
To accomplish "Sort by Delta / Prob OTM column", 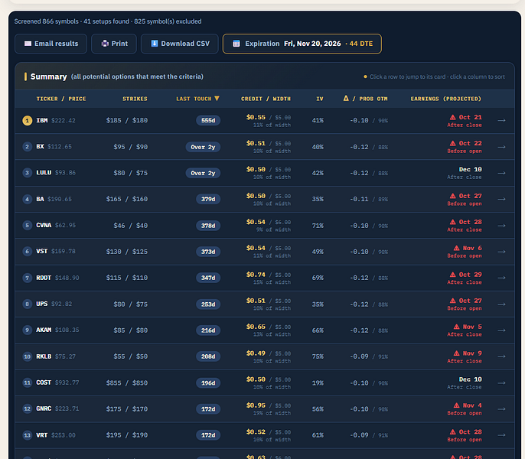I will 366,99.
